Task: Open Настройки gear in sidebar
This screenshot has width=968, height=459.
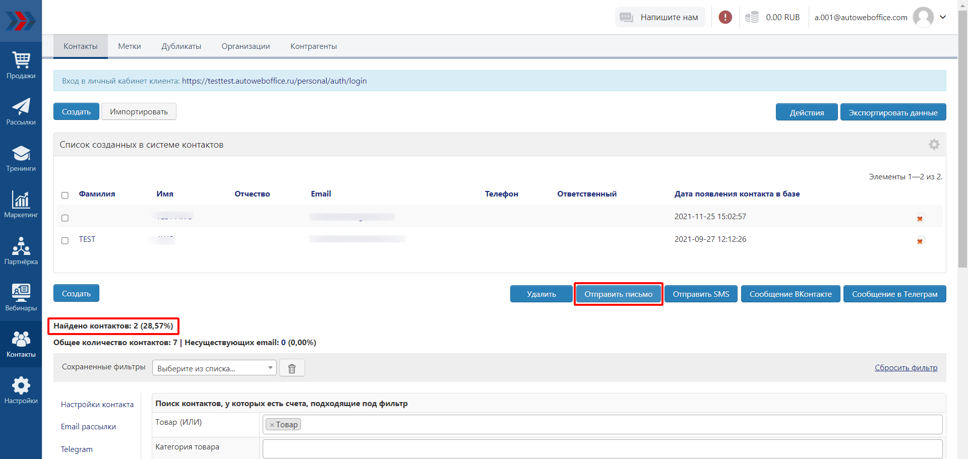Action: (21, 390)
